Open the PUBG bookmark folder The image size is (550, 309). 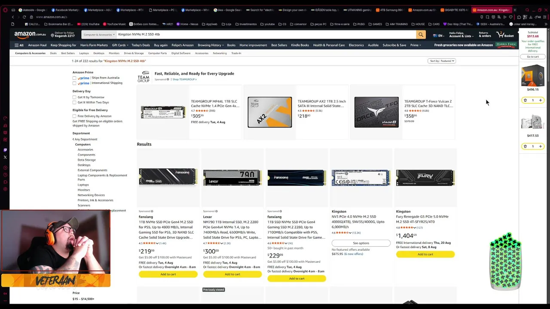pos(358,24)
